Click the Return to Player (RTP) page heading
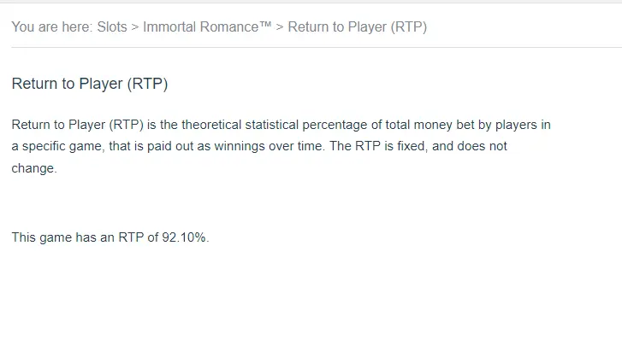Image resolution: width=622 pixels, height=357 pixels. click(x=90, y=84)
